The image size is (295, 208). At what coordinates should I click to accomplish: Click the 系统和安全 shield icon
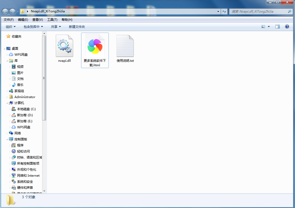pos(14,181)
